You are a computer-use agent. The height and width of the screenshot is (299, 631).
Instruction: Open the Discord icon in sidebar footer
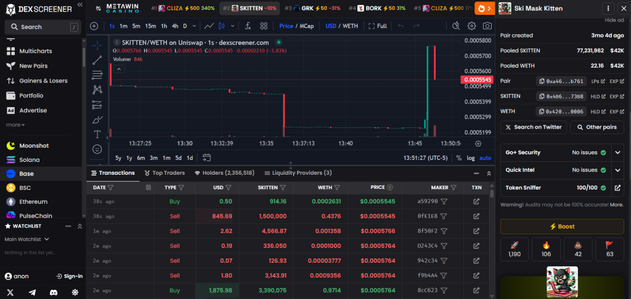[x=54, y=292]
